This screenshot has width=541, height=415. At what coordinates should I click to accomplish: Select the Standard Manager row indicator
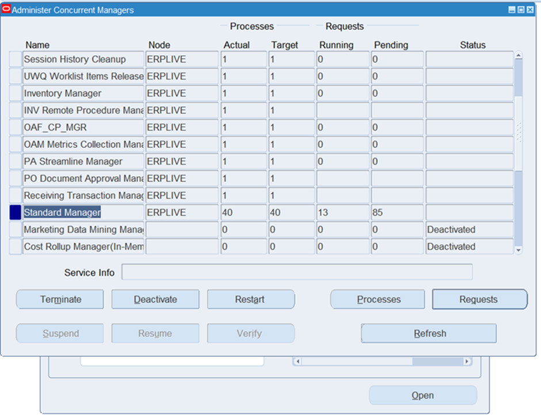coord(16,212)
